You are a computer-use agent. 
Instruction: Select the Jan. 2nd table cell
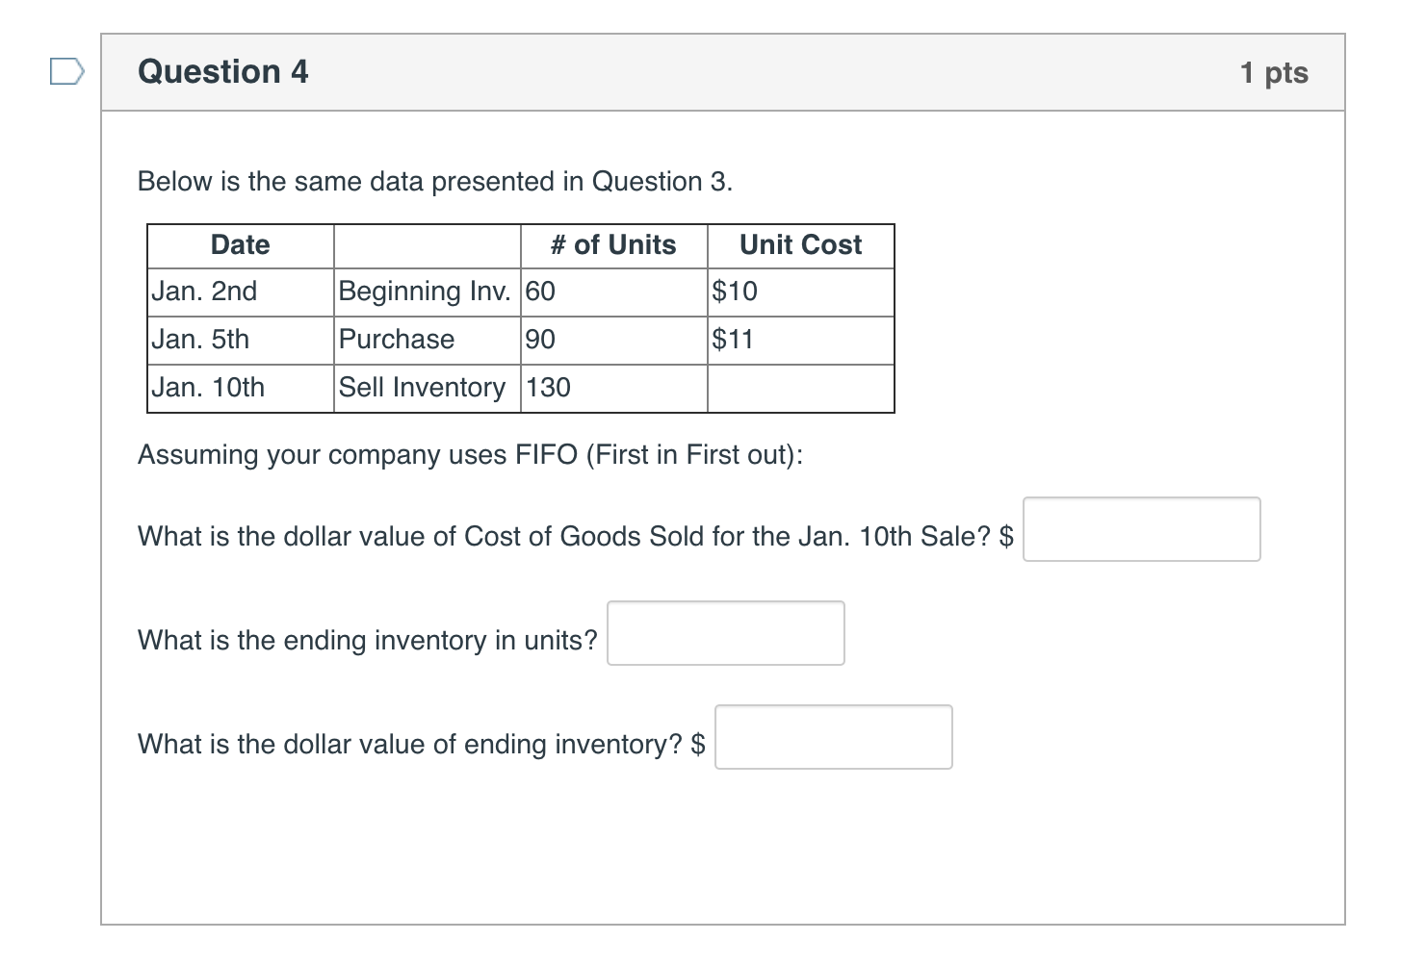tap(204, 292)
